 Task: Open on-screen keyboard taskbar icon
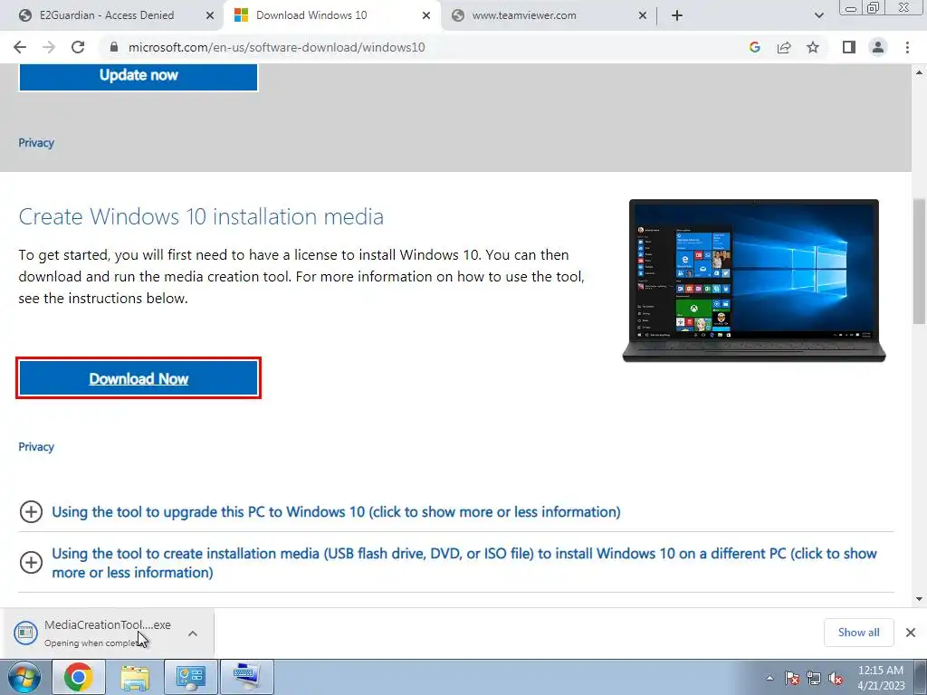click(x=246, y=677)
